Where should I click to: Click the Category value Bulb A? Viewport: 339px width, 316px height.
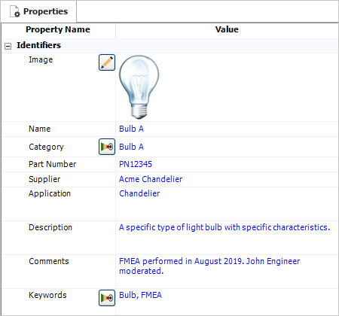[x=131, y=147]
